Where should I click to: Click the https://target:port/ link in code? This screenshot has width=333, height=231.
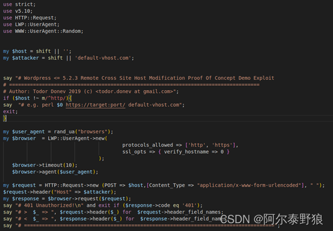tap(96, 105)
